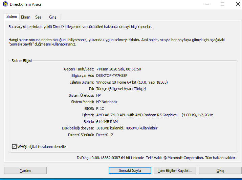Select computer name DESKTOP-TV7HS8P
242x180 pixels.
[x=112, y=76]
